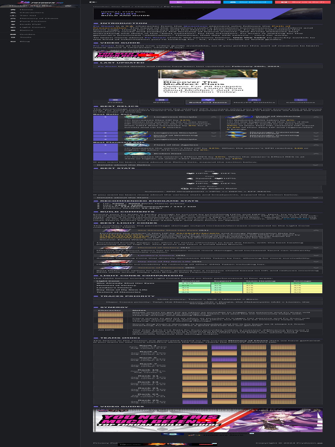
Task: Click the Home icon in sidebar
Action: point(13,10)
